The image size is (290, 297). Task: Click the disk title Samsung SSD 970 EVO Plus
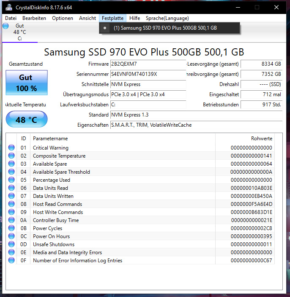(x=144, y=52)
